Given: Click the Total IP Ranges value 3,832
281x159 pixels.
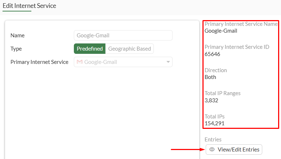Looking at the screenshot, I should [x=211, y=100].
